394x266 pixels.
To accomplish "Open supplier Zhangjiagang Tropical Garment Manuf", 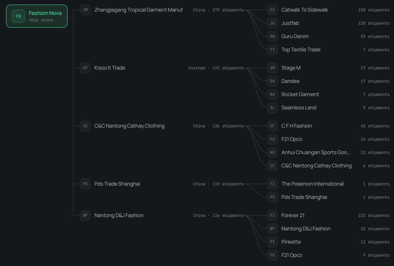I will click(139, 10).
